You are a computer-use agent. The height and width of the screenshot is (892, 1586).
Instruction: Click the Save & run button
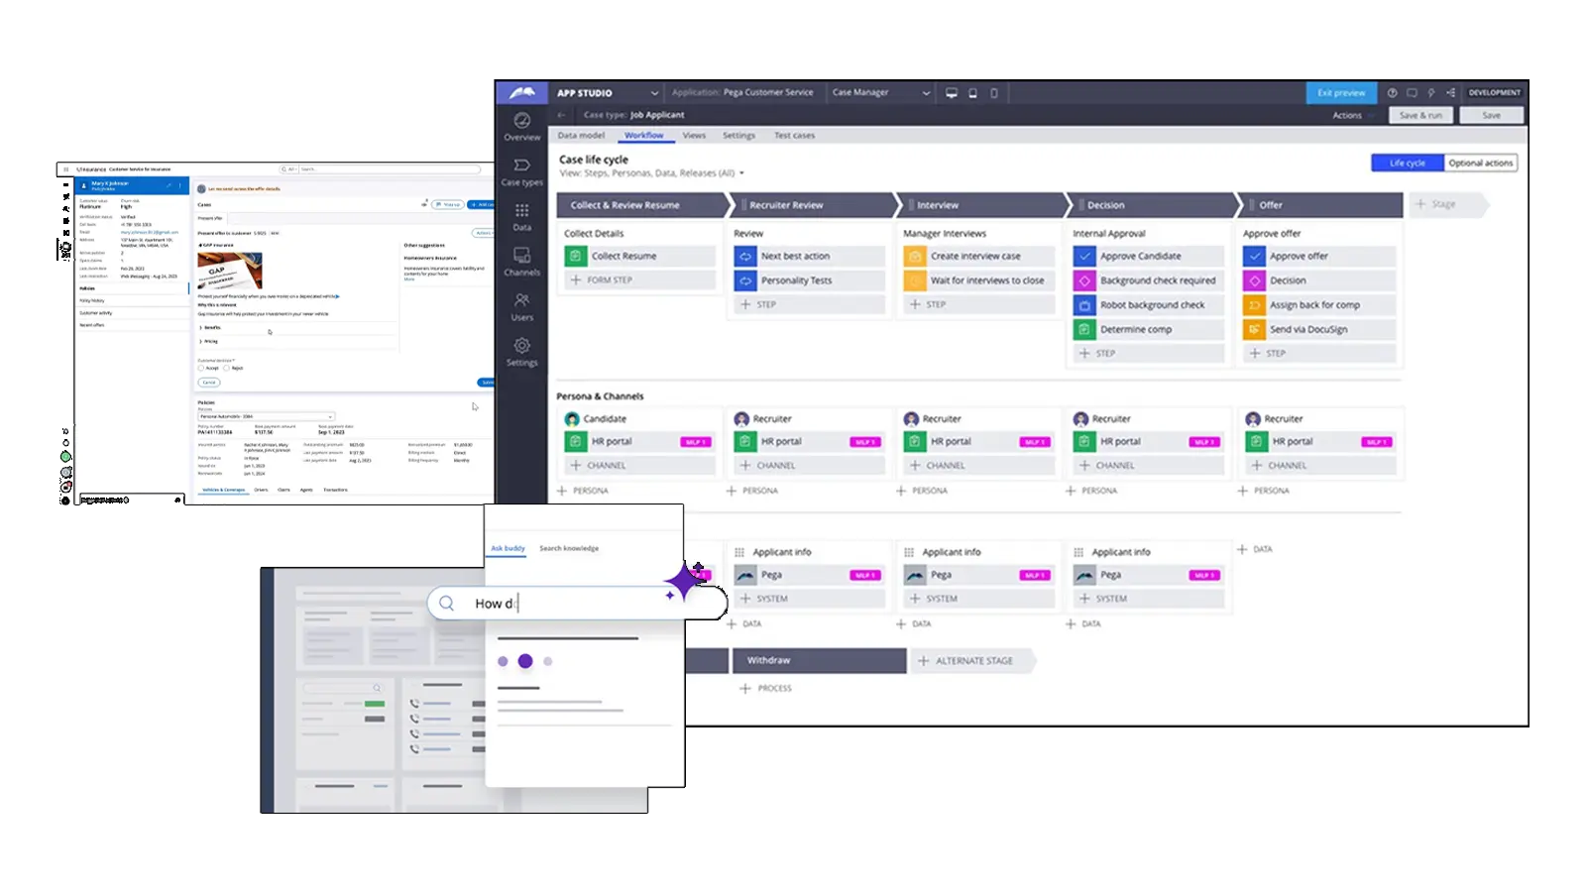1420,116
